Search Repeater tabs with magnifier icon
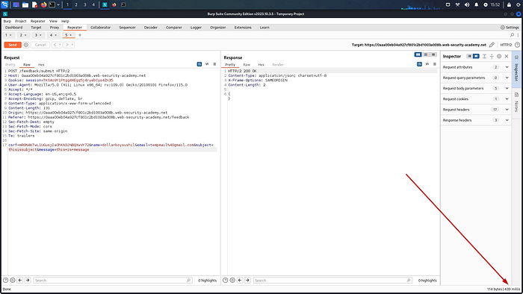Viewport: 523px width, 294px height. tap(512, 35)
